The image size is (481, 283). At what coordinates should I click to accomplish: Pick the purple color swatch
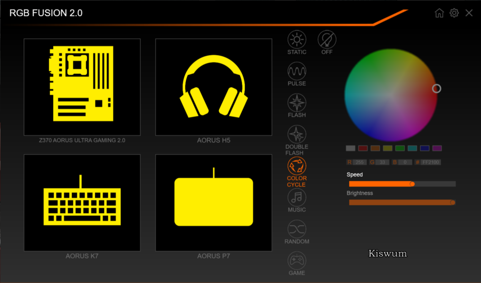pos(437,148)
